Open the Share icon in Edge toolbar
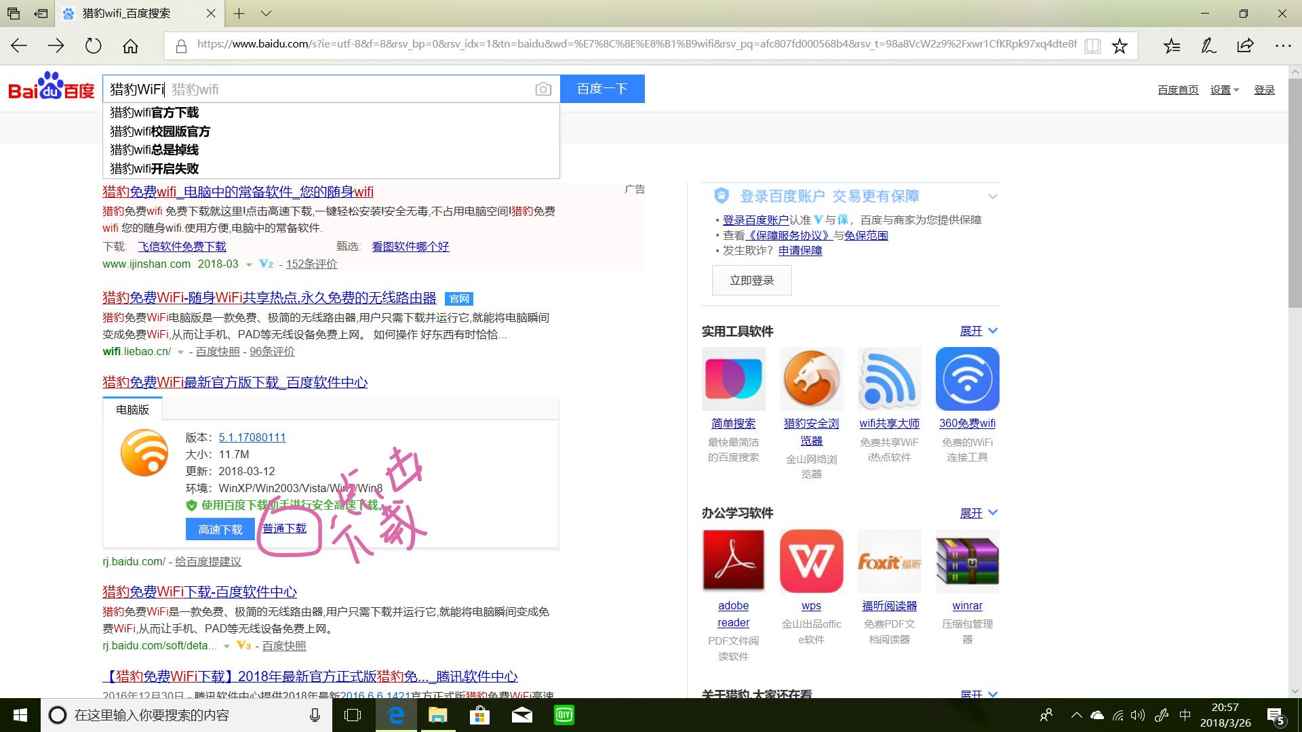 pos(1245,45)
